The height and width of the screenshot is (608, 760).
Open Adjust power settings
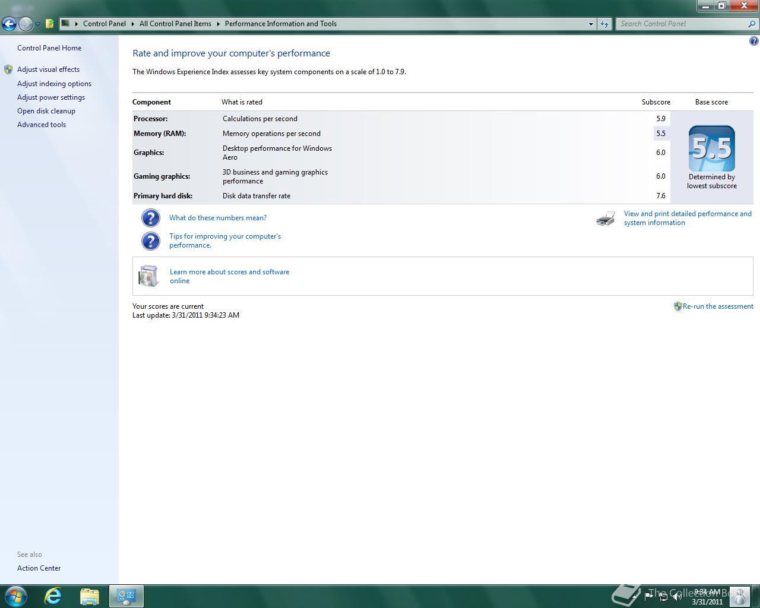51,97
